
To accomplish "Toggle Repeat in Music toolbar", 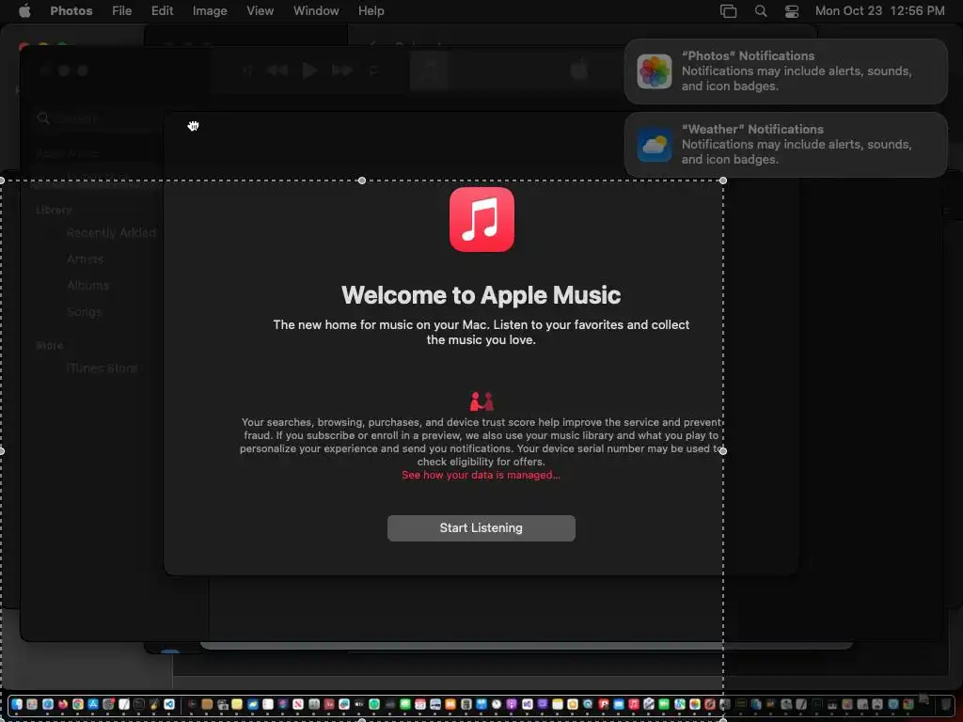I will click(372, 71).
